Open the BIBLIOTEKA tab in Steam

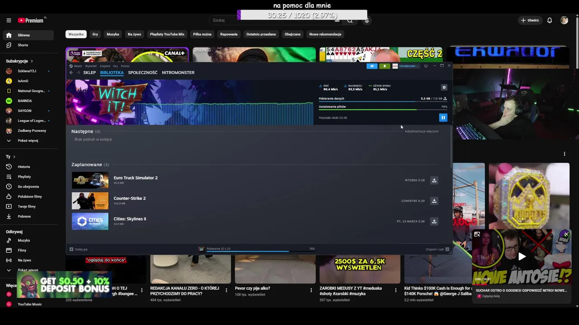[112, 72]
